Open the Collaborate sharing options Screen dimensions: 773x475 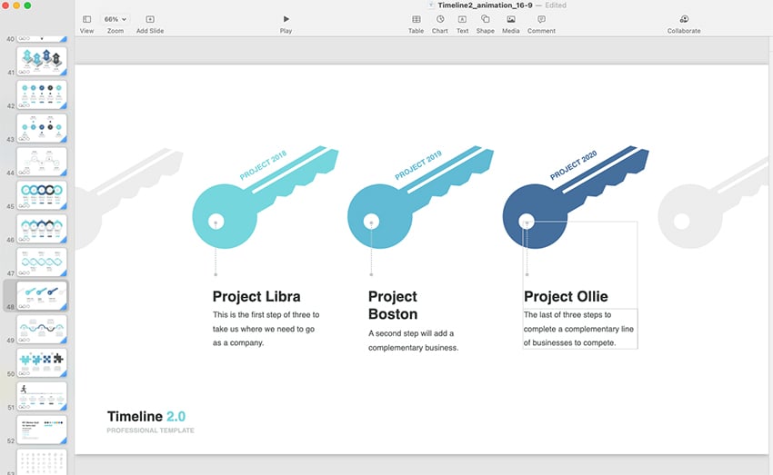[684, 19]
